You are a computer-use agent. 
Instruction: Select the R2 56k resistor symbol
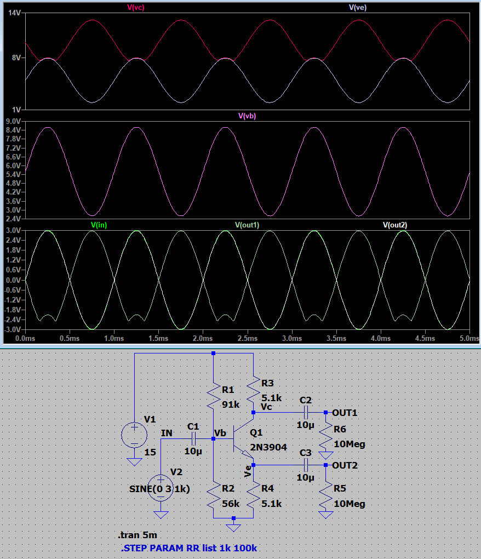[x=214, y=495]
